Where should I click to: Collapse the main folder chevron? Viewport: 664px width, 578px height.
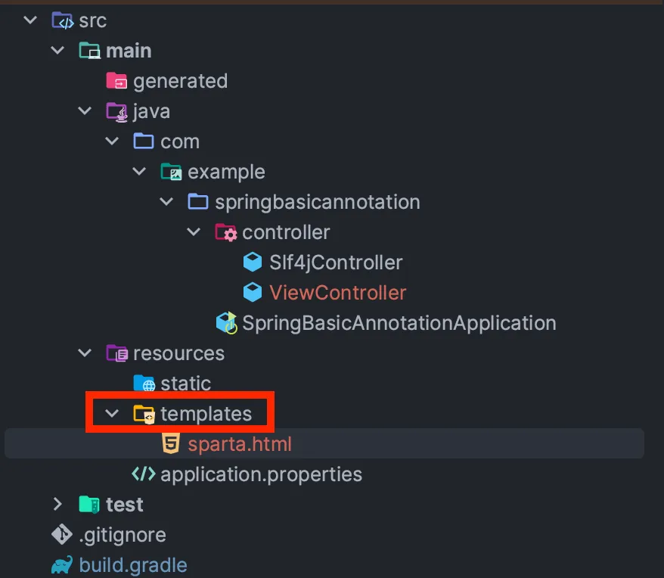[x=57, y=50]
